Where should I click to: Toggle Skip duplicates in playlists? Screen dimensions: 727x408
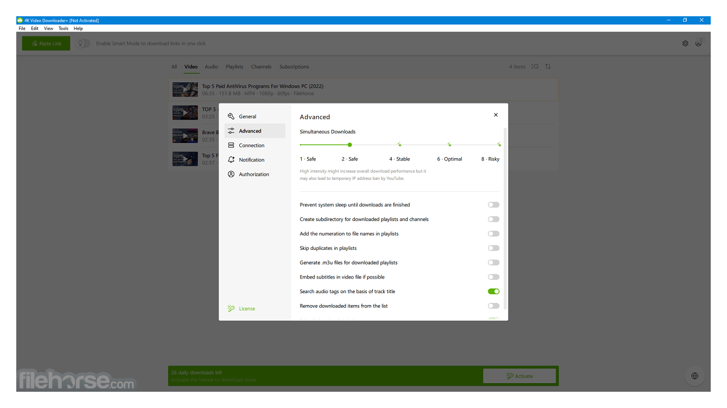[x=493, y=248]
